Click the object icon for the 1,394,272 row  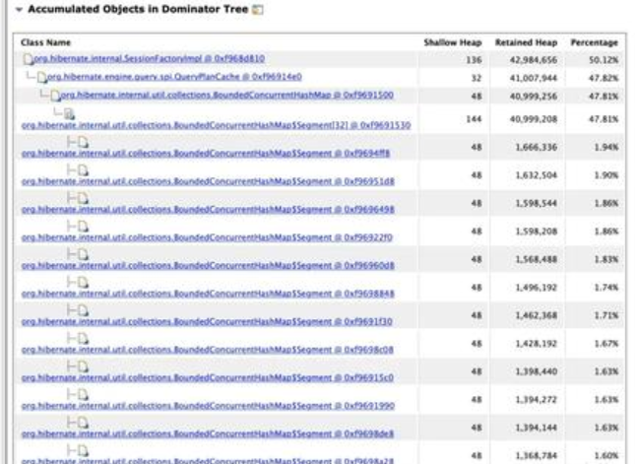pyautogui.click(x=83, y=395)
